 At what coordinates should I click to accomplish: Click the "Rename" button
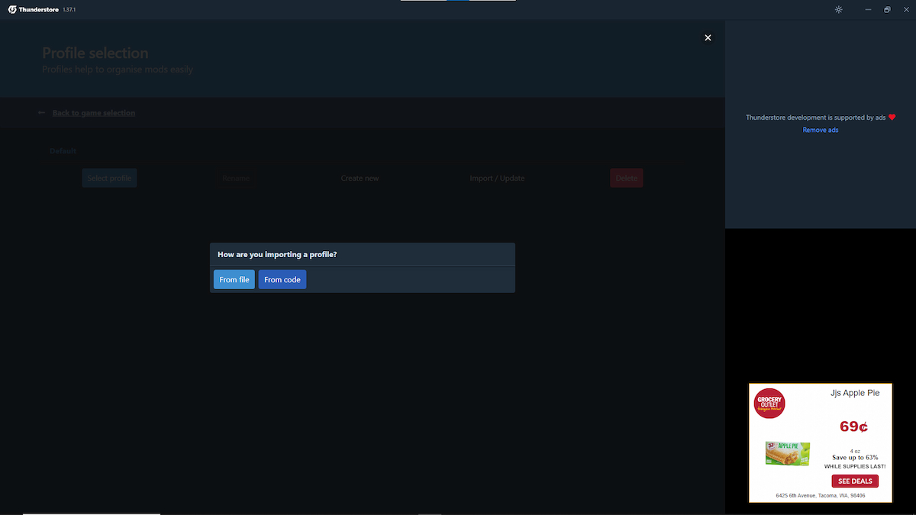(x=236, y=177)
